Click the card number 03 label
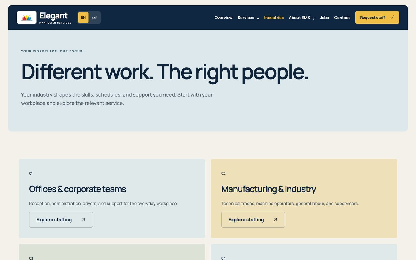Viewport: 416px width, 260px height. tap(31, 258)
